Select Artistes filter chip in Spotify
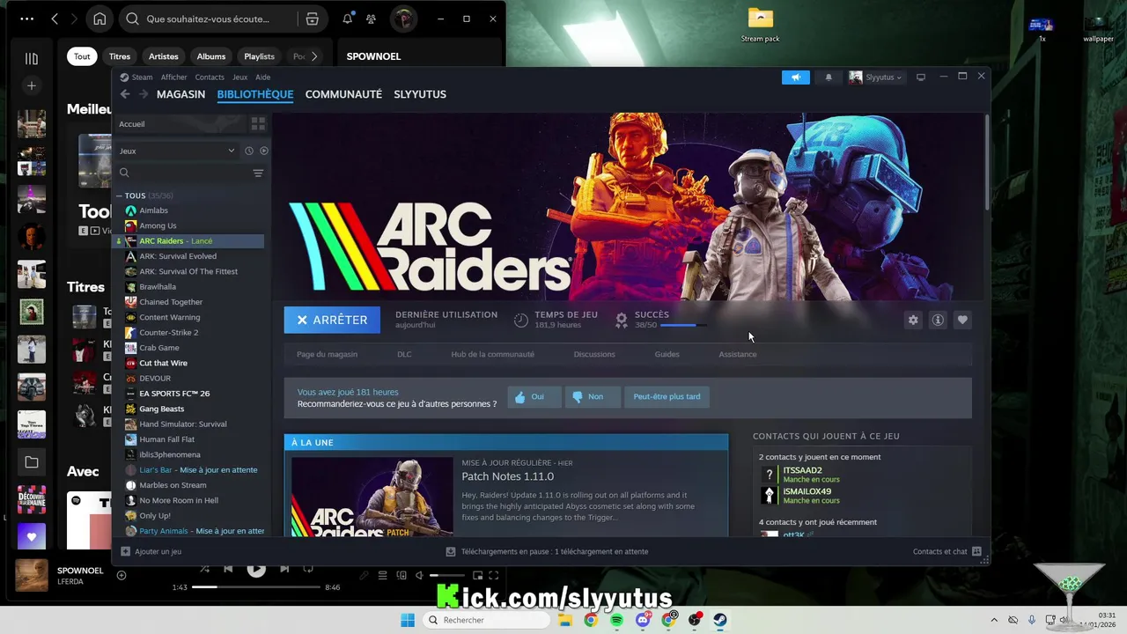The image size is (1127, 634). coord(164,56)
